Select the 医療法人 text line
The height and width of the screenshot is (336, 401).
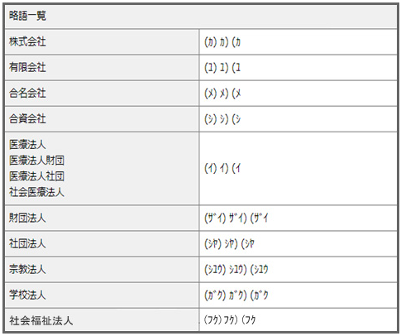click(27, 144)
